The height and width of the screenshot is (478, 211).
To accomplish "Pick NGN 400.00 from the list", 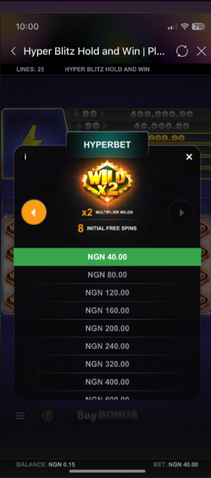I will pos(108,381).
